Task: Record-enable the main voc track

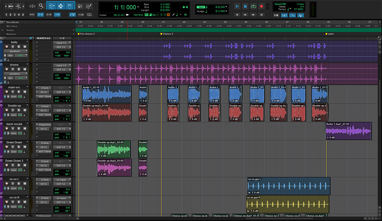Action: point(7,92)
